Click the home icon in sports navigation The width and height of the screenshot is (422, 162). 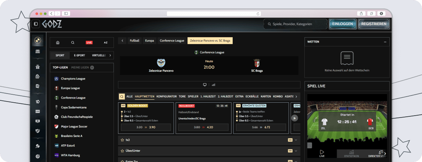point(58,43)
